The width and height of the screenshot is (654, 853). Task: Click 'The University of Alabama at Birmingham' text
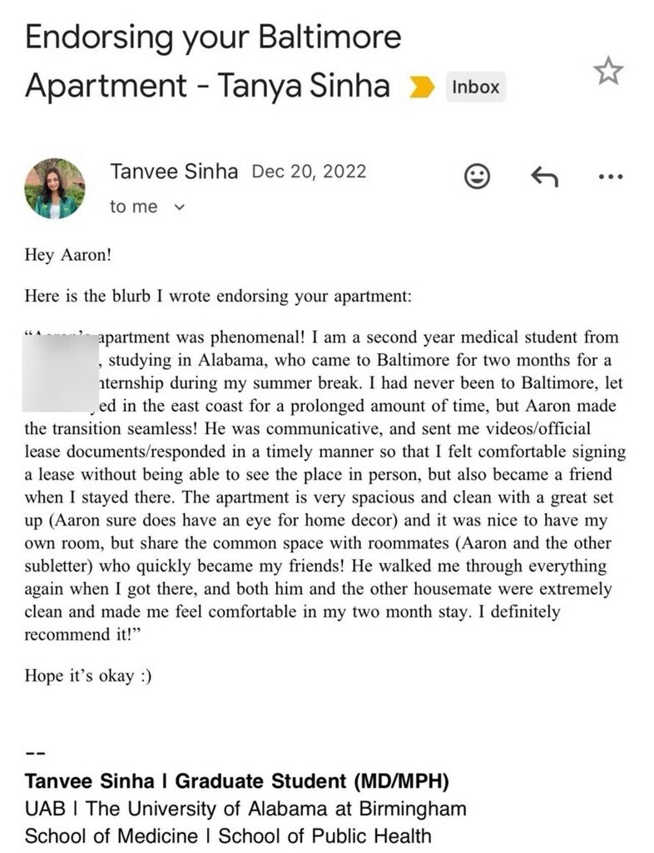click(x=276, y=808)
